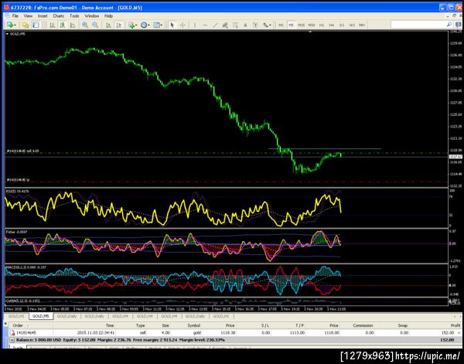Open the Indicators list icon
The height and width of the screenshot is (364, 464).
[x=131, y=26]
